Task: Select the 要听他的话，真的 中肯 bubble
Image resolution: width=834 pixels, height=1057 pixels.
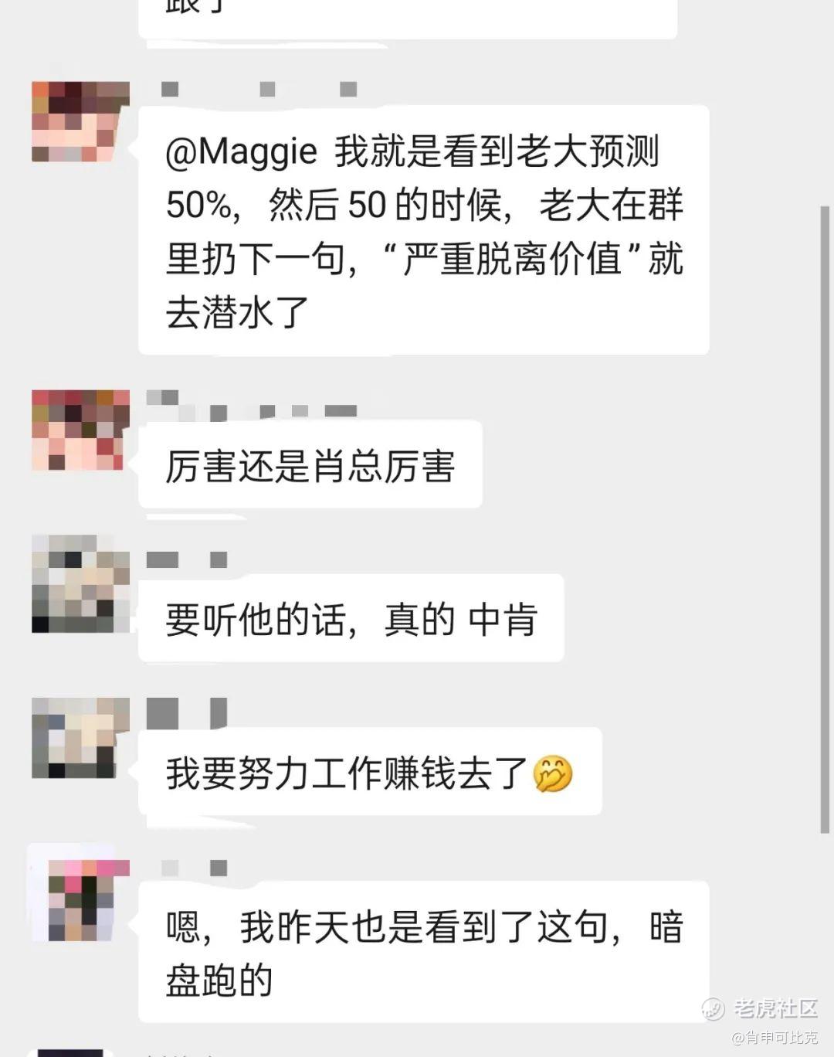Action: point(351,619)
